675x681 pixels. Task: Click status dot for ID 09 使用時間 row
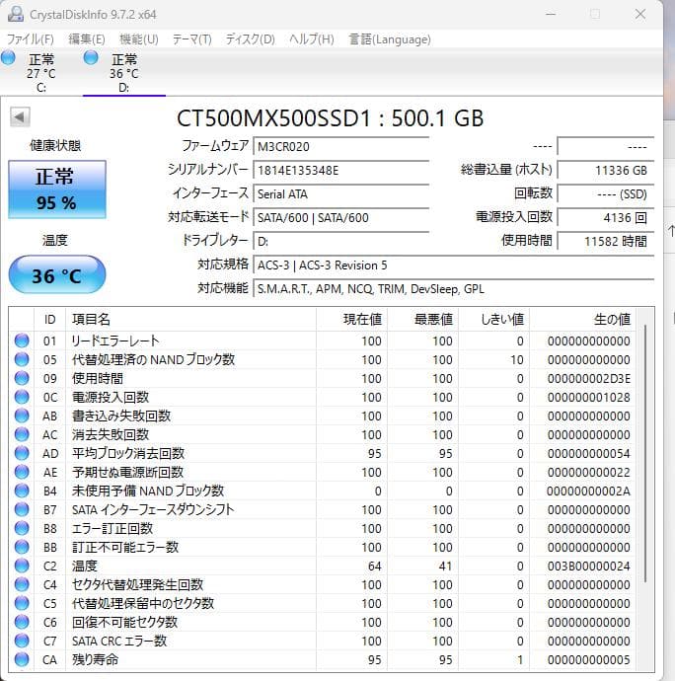point(22,378)
